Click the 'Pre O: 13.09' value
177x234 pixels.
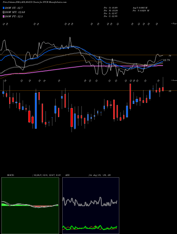111,8
